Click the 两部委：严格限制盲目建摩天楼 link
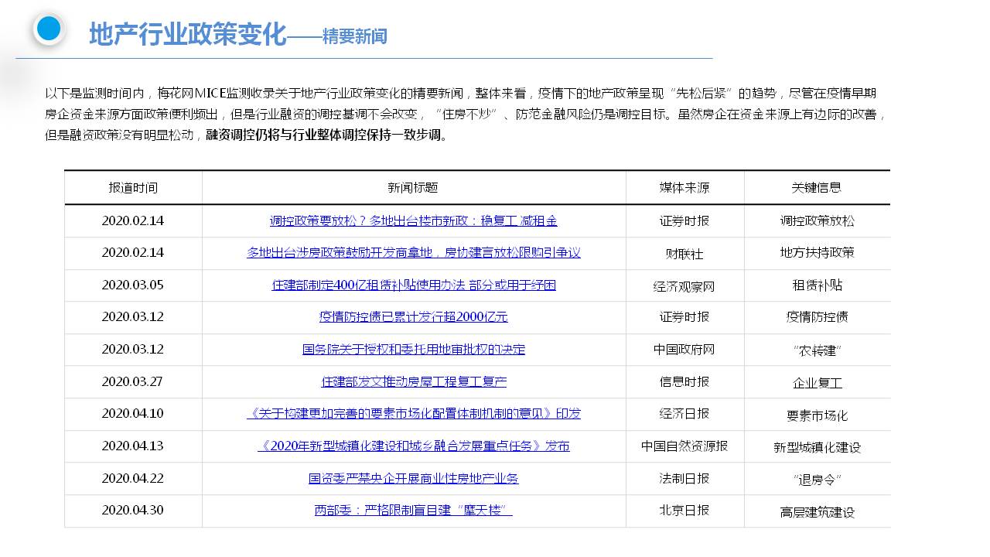990x557 pixels. pos(413,510)
